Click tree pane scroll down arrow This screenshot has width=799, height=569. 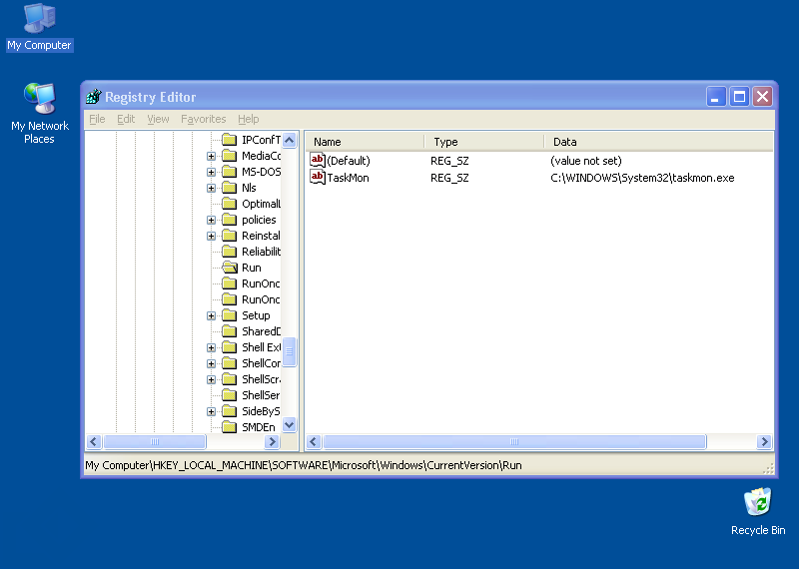pos(290,424)
